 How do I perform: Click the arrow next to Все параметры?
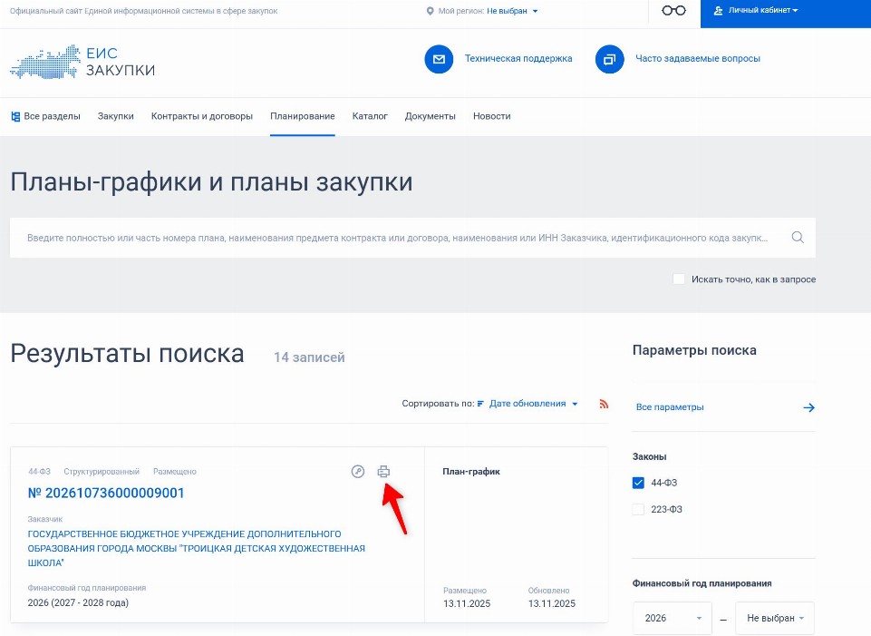coord(808,407)
